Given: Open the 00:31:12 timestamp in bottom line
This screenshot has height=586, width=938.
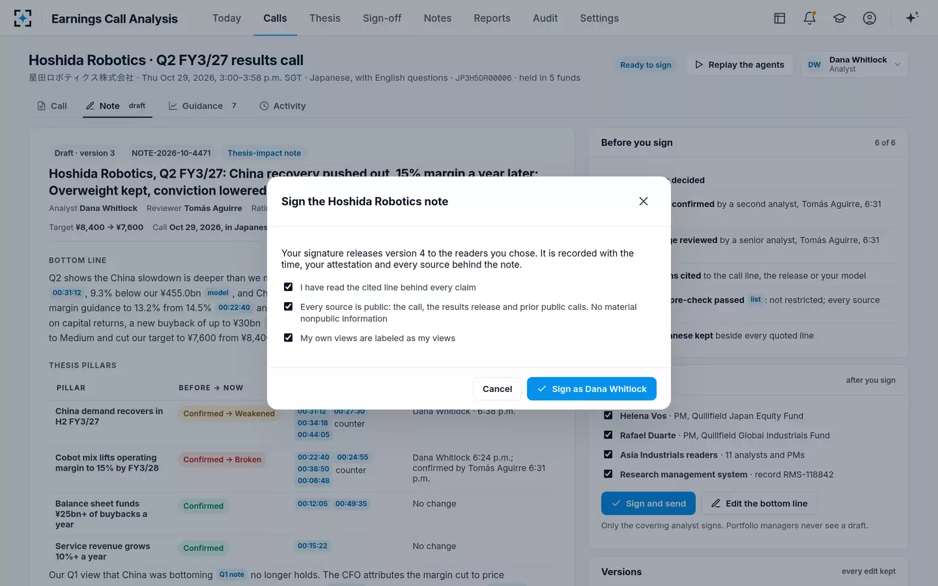Looking at the screenshot, I should tap(67, 293).
